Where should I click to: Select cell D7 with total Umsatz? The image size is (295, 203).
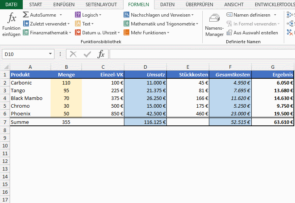click(x=145, y=122)
